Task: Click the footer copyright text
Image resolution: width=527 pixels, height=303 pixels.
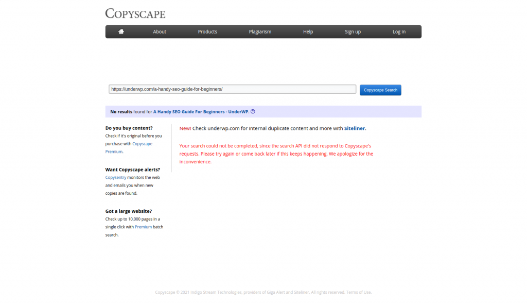Action: [x=263, y=292]
